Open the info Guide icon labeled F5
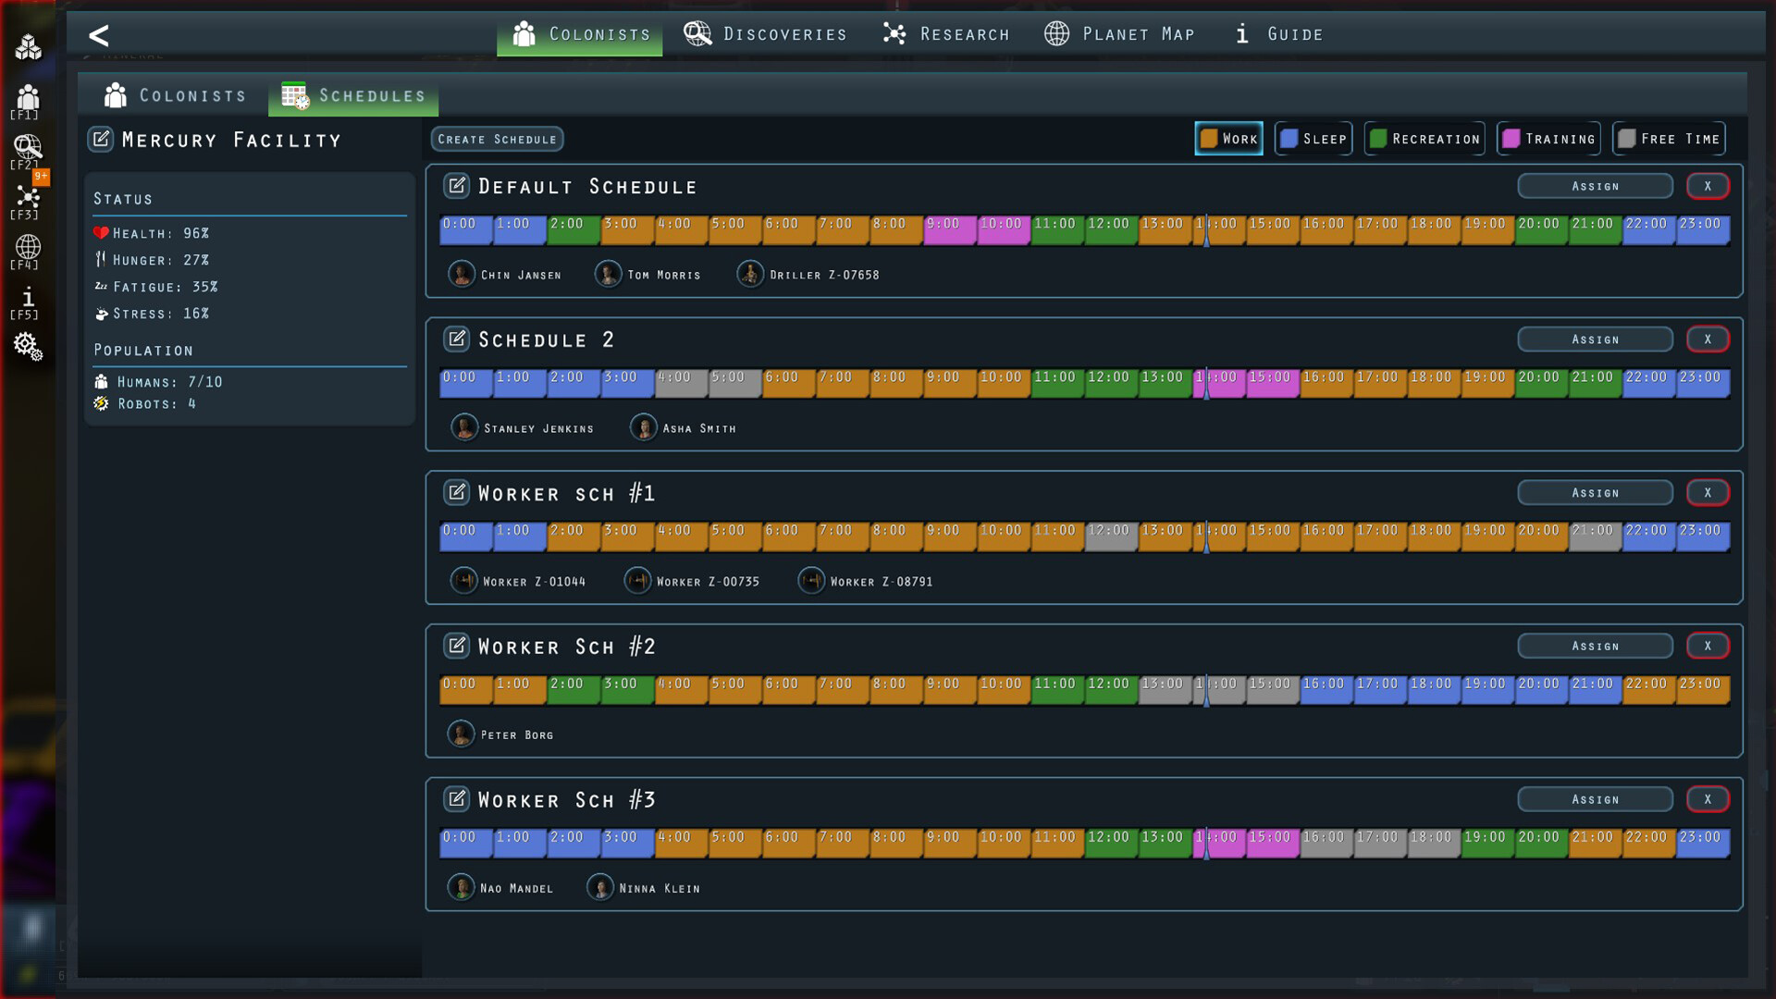Viewport: 1776px width, 999px height. pyautogui.click(x=27, y=298)
